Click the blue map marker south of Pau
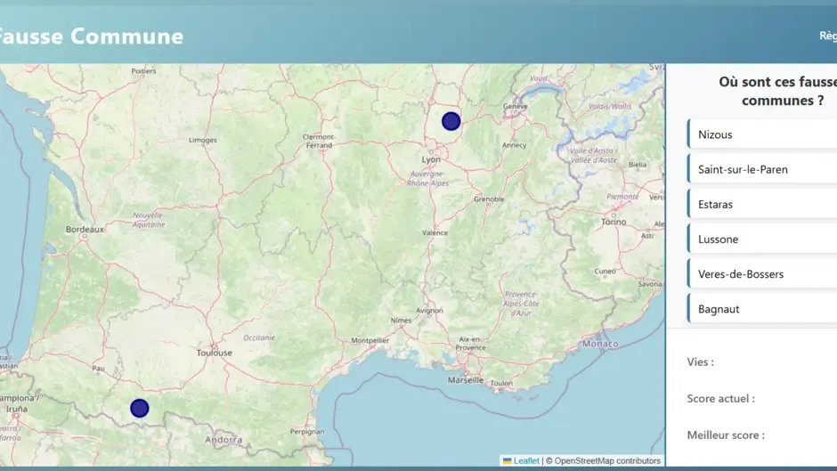This screenshot has height=471, width=837. (139, 408)
